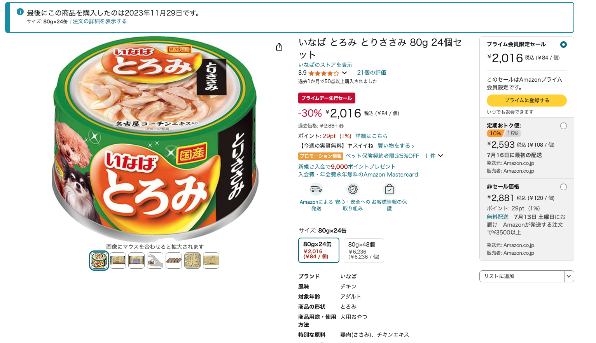This screenshot has height=343, width=596.
Task: Choose the 80g×48個 size option
Action: [x=364, y=250]
